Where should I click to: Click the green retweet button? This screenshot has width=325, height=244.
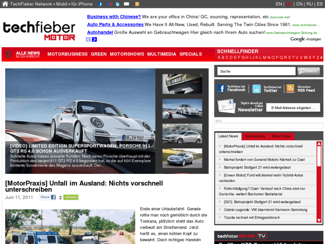pos(71,197)
